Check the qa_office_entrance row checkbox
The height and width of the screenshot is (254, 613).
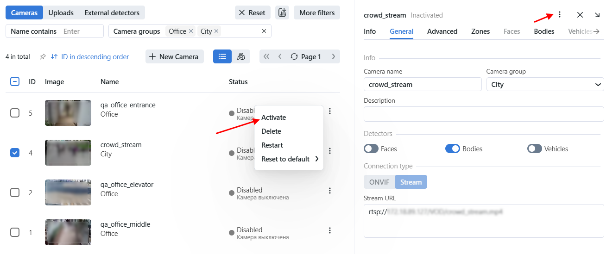click(x=15, y=113)
